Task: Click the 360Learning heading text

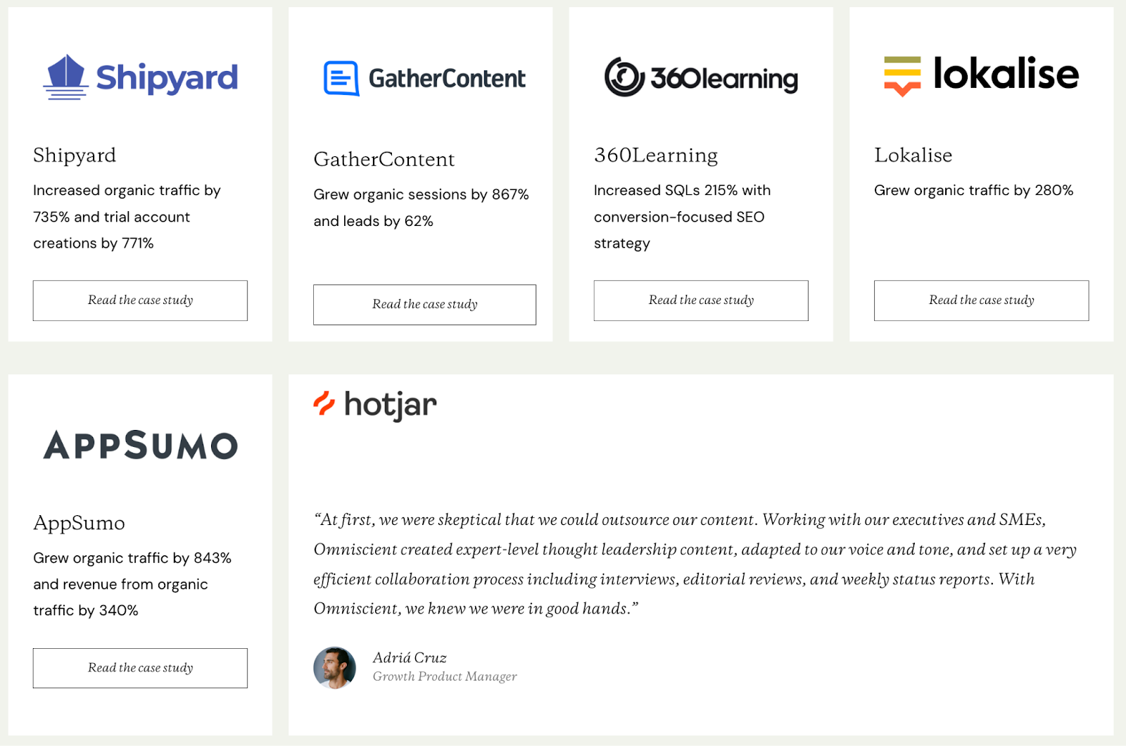Action: point(655,155)
